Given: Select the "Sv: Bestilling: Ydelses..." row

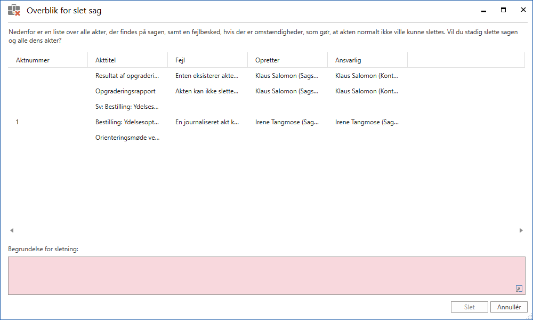Looking at the screenshot, I should [266, 107].
